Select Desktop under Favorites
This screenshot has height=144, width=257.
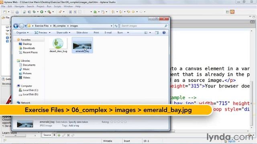(27, 44)
